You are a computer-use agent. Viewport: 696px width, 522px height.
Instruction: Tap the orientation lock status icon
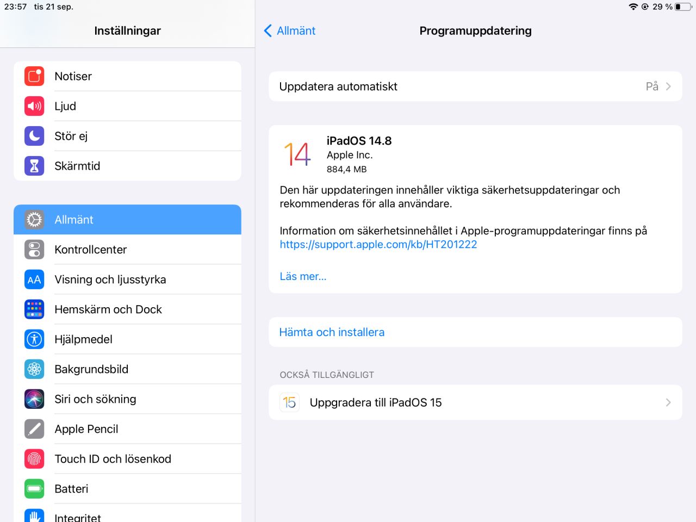[x=645, y=7]
